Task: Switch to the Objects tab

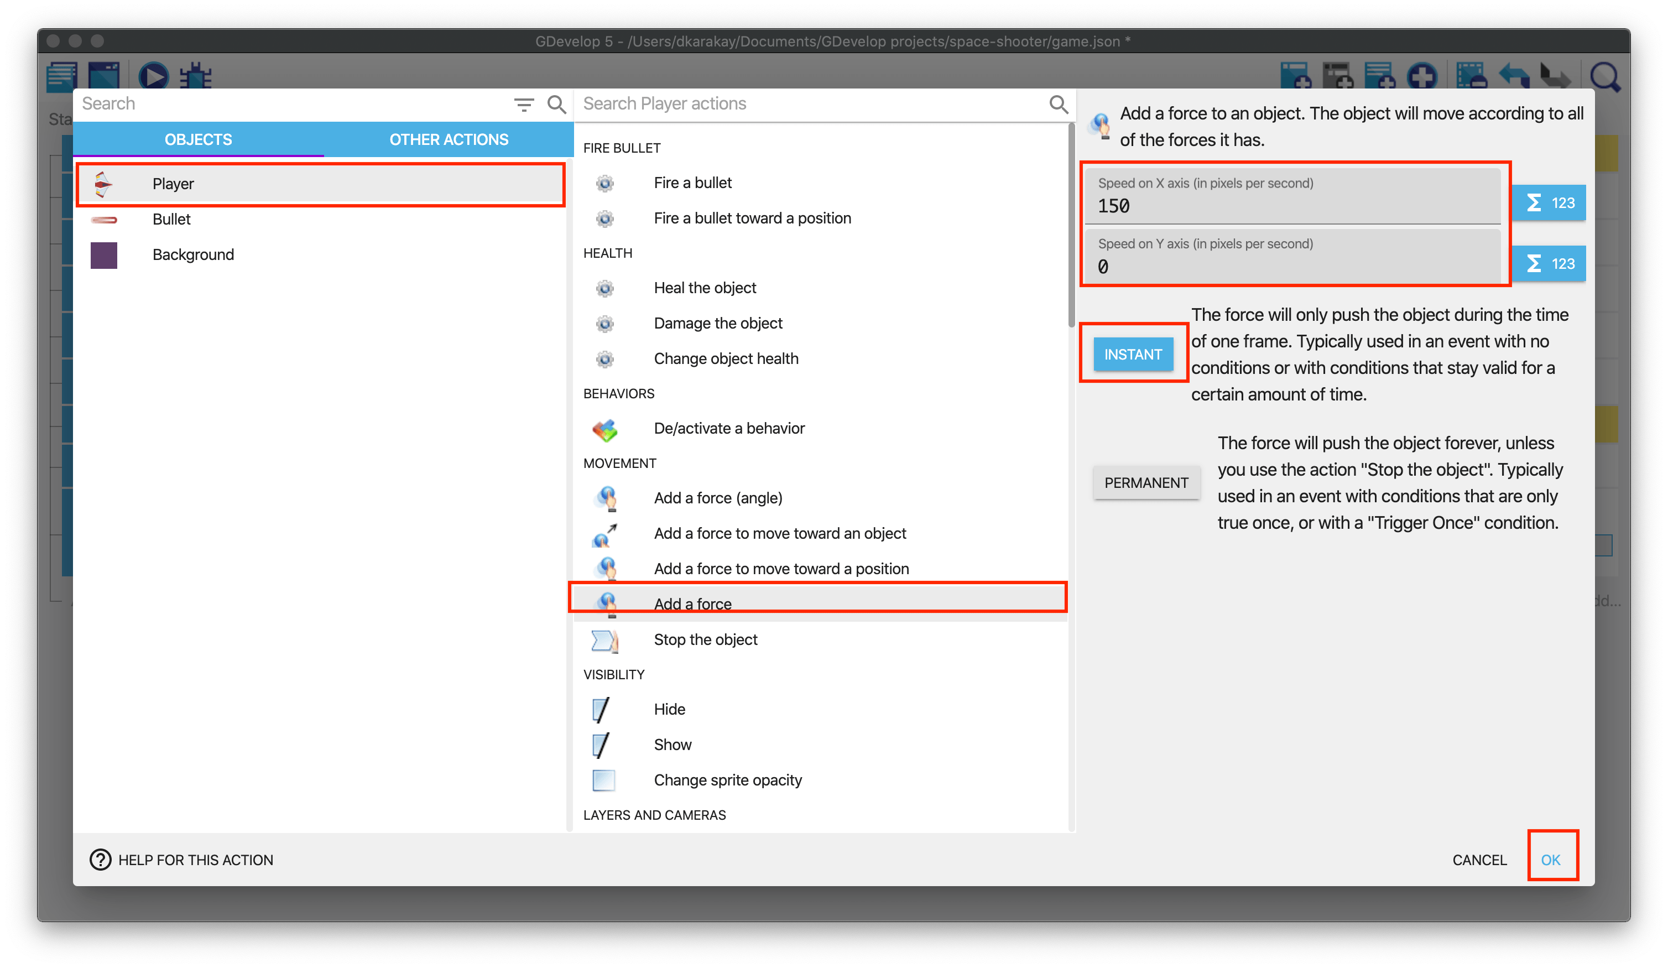Action: [198, 140]
